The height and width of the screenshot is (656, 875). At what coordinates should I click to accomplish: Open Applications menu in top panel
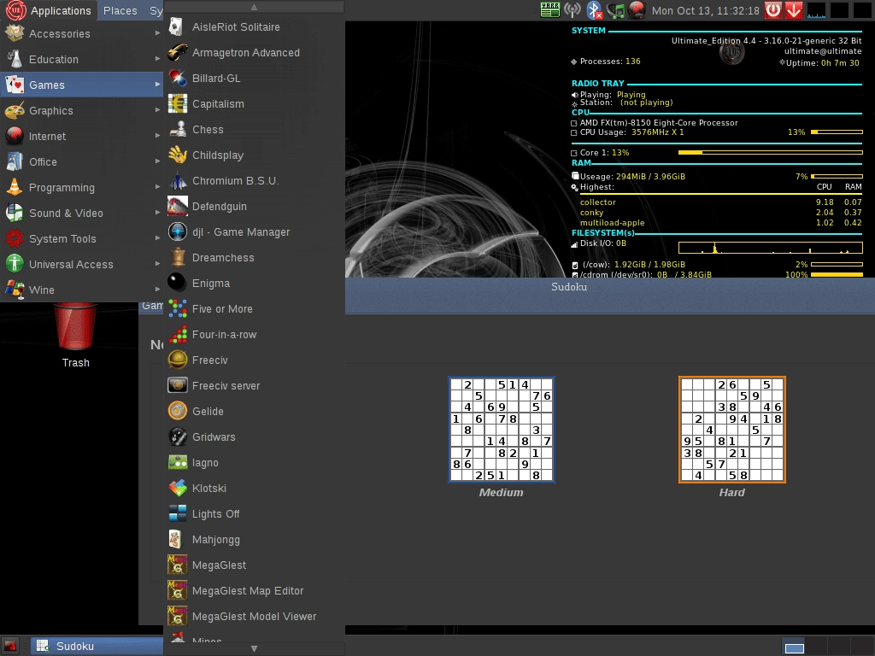49,10
